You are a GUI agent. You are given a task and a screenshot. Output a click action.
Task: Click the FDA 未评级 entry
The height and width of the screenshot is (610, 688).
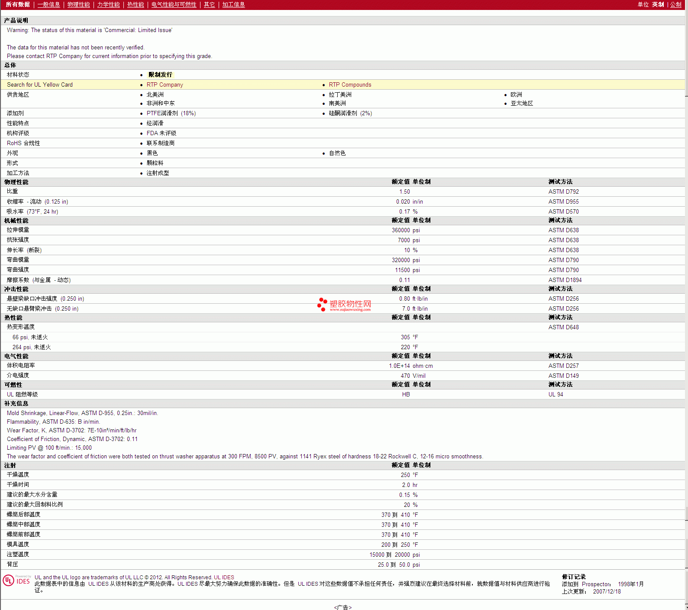click(162, 133)
